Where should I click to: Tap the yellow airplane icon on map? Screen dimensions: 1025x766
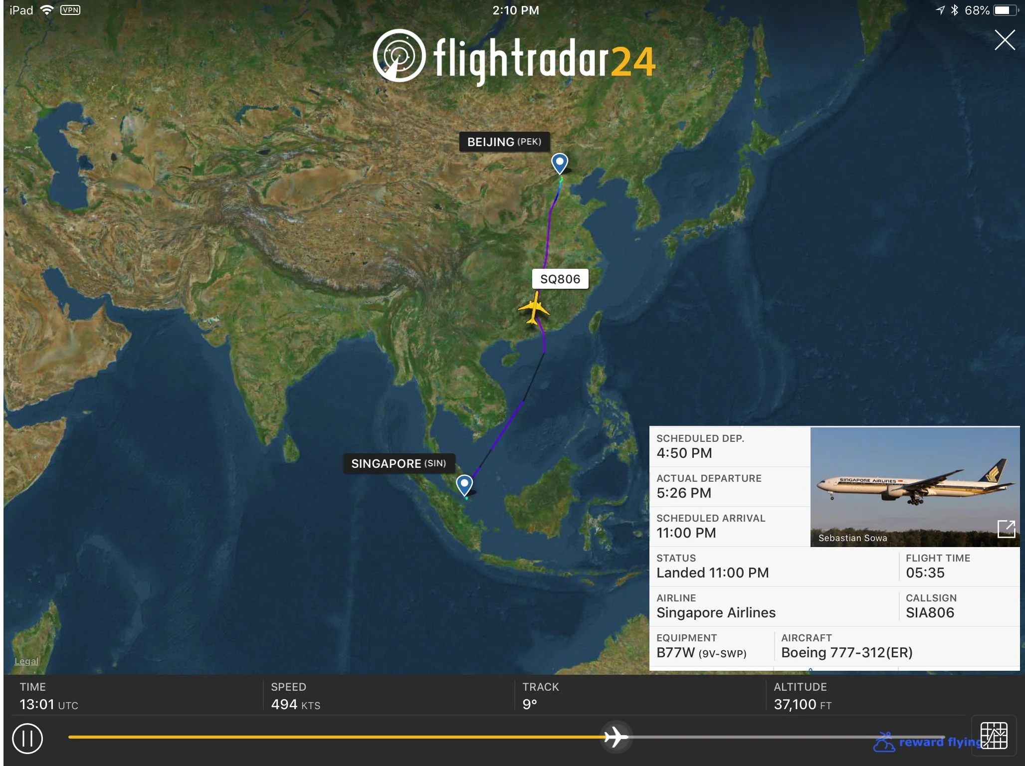[x=534, y=309]
